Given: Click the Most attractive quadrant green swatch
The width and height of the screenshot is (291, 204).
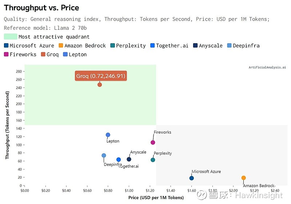Looking at the screenshot, I should point(11,37).
